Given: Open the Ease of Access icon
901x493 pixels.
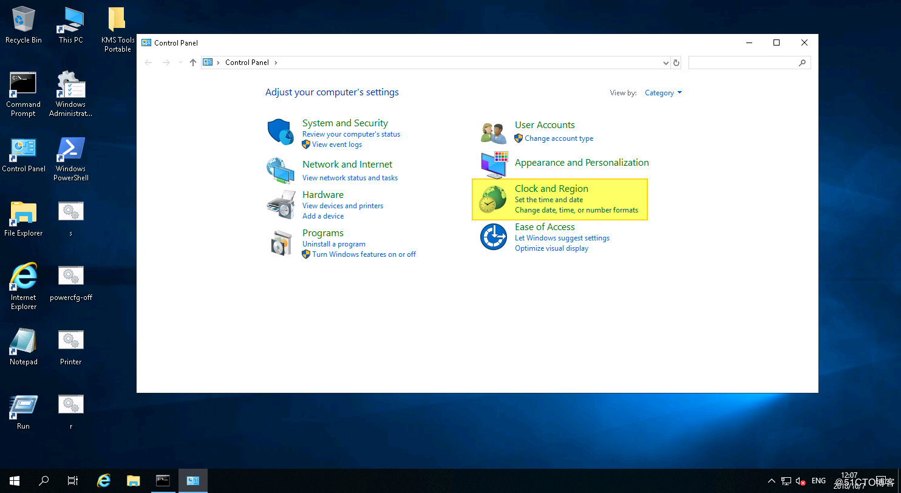Looking at the screenshot, I should tap(493, 237).
